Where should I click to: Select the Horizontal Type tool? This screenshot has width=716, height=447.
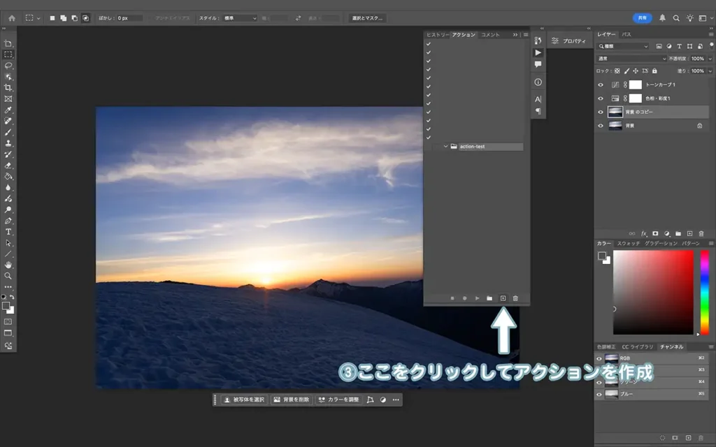pos(8,231)
